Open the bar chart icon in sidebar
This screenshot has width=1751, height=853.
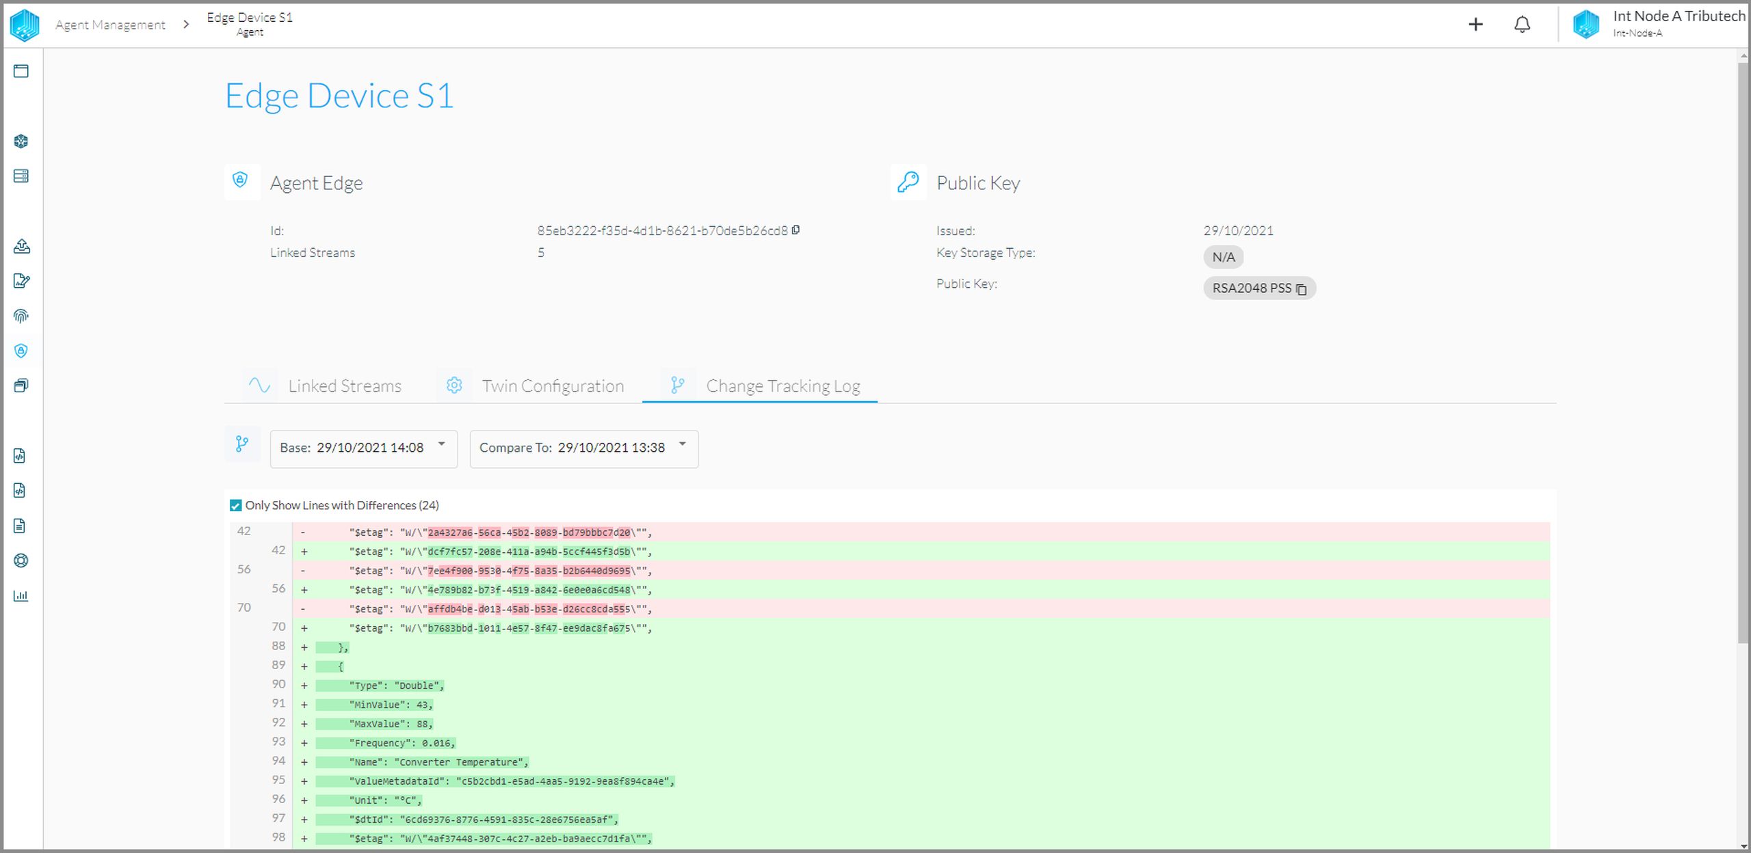click(21, 595)
